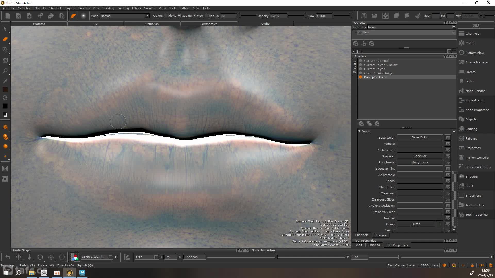Image resolution: width=495 pixels, height=278 pixels.
Task: Click the Save Project icon in top toolbar
Action: pyautogui.click(x=29, y=16)
